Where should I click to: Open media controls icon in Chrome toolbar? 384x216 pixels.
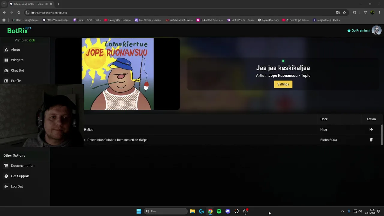click(365, 13)
